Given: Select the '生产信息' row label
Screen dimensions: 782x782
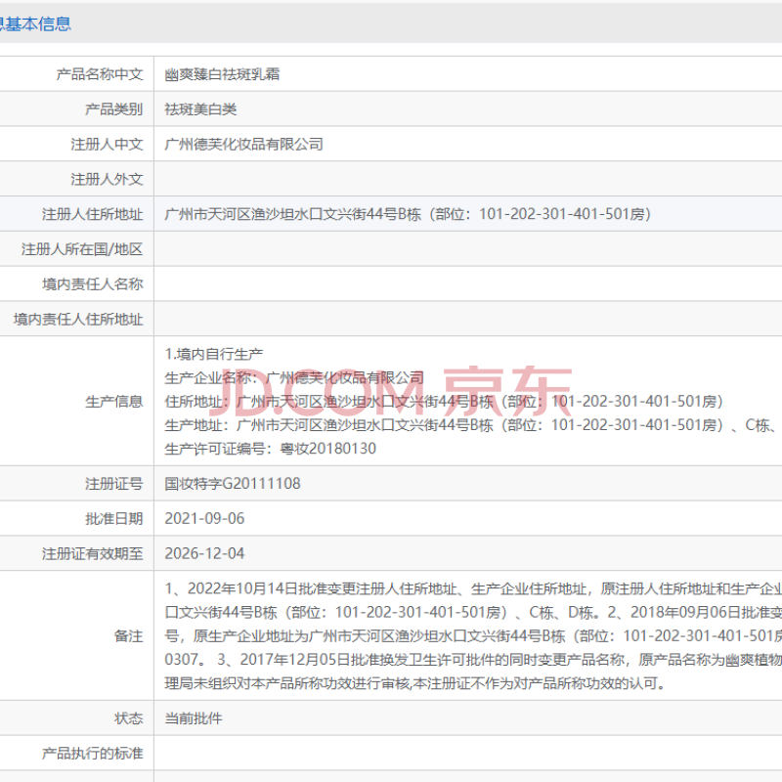Looking at the screenshot, I should (114, 401).
